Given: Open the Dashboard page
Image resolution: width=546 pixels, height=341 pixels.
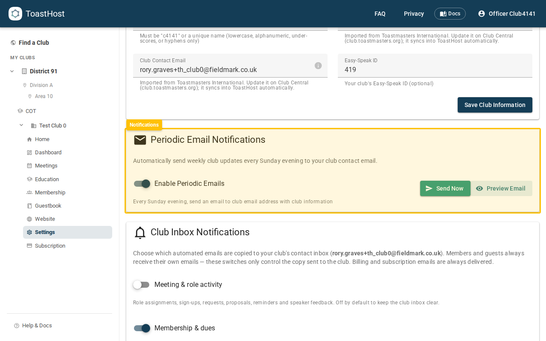Looking at the screenshot, I should point(67,153).
